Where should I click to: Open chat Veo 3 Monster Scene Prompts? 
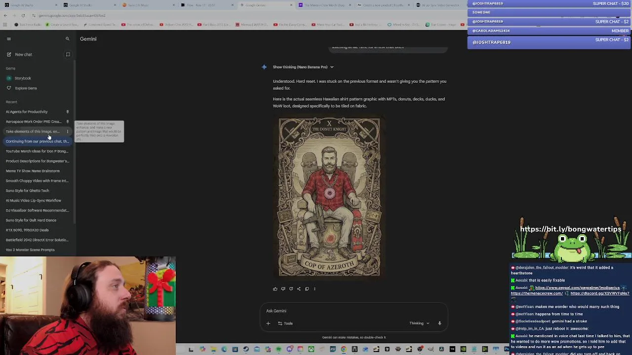30,249
